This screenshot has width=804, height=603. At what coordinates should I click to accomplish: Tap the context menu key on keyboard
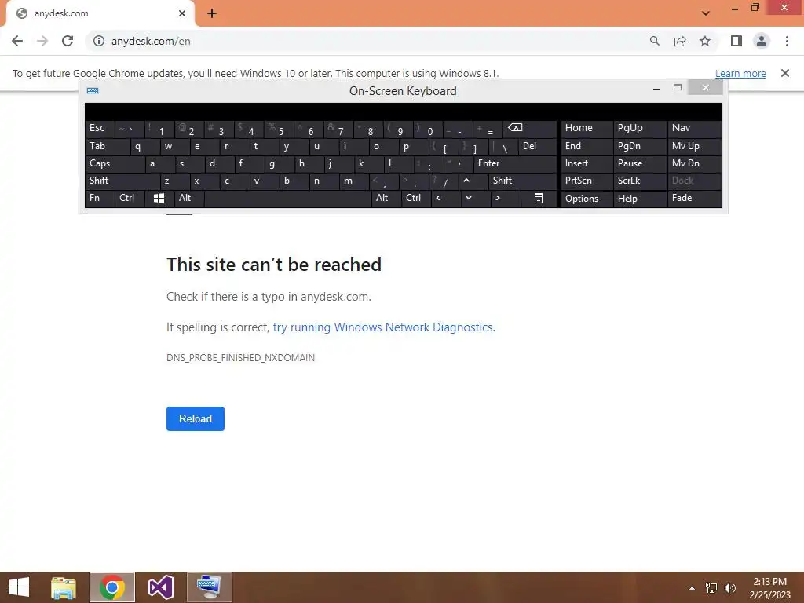[x=539, y=199]
